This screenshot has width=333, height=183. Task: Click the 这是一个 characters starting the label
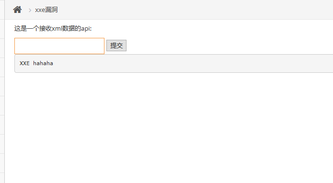click(x=27, y=28)
